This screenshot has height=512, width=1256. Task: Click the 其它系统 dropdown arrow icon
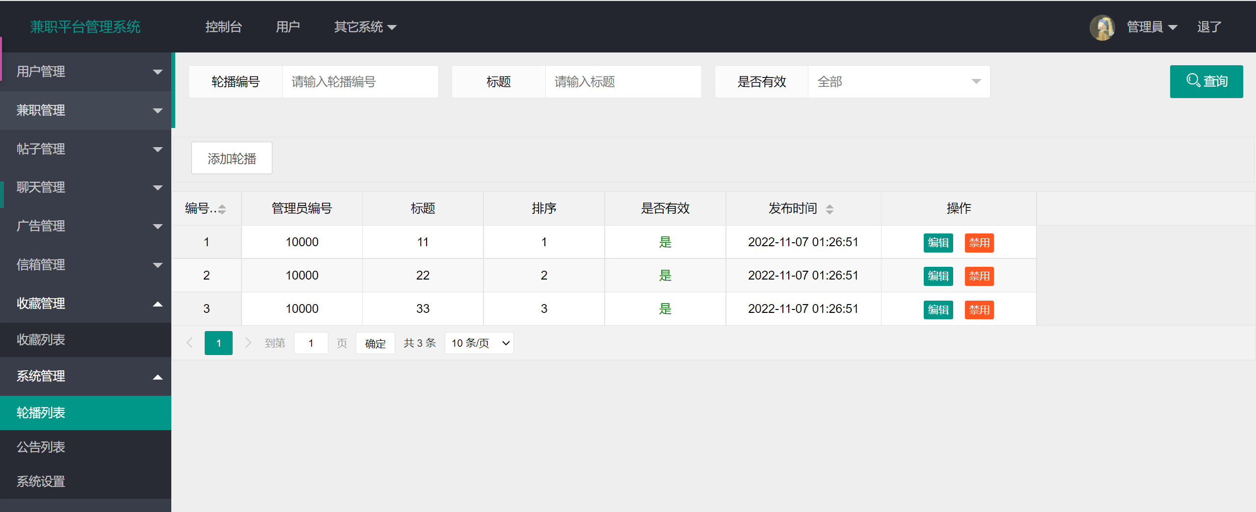[392, 28]
